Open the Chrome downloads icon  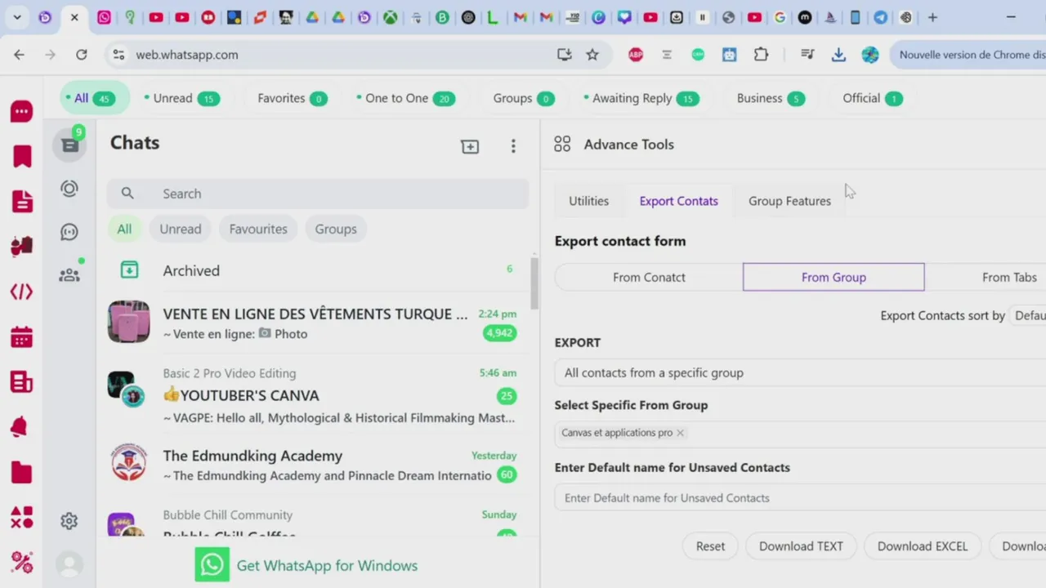[838, 55]
